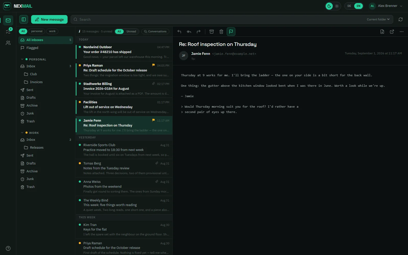Open the message in a new window
Viewport: 408px width, 255px height.
click(392, 32)
